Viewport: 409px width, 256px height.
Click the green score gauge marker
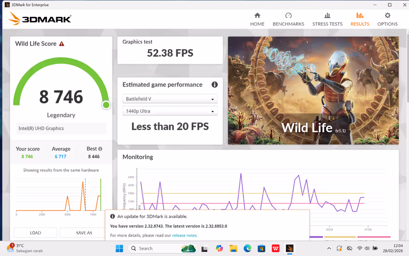[106, 105]
